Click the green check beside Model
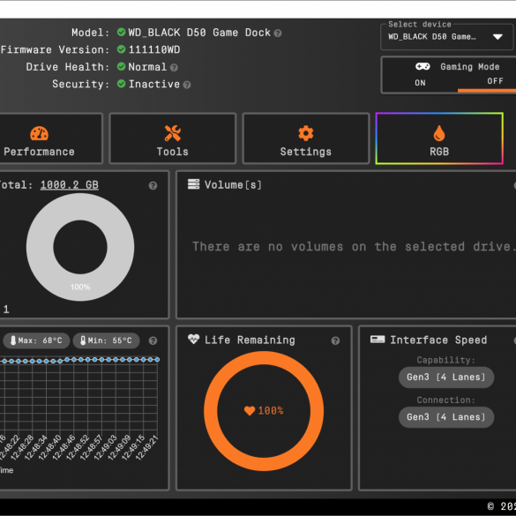The width and height of the screenshot is (516, 516). (x=121, y=32)
